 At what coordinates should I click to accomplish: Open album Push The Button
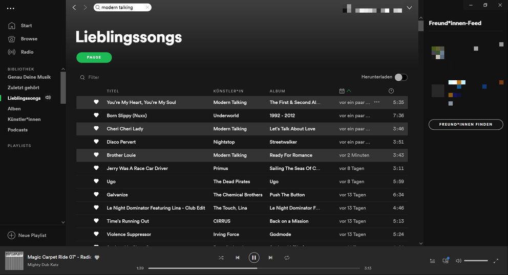point(287,195)
